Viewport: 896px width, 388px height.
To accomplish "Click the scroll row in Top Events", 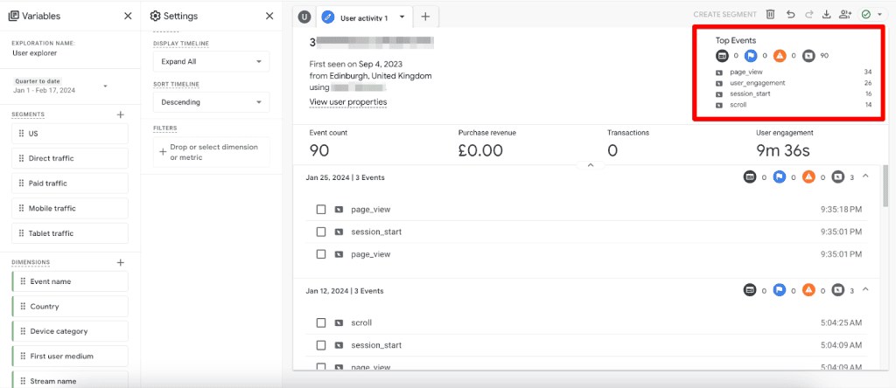I will pos(793,105).
